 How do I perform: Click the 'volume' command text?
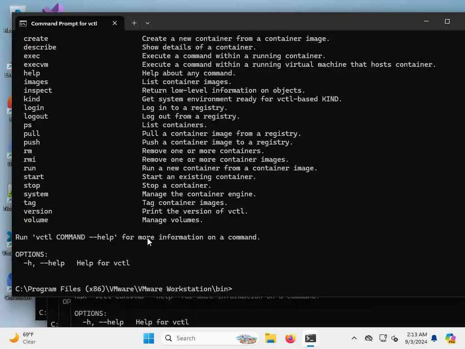tap(36, 220)
